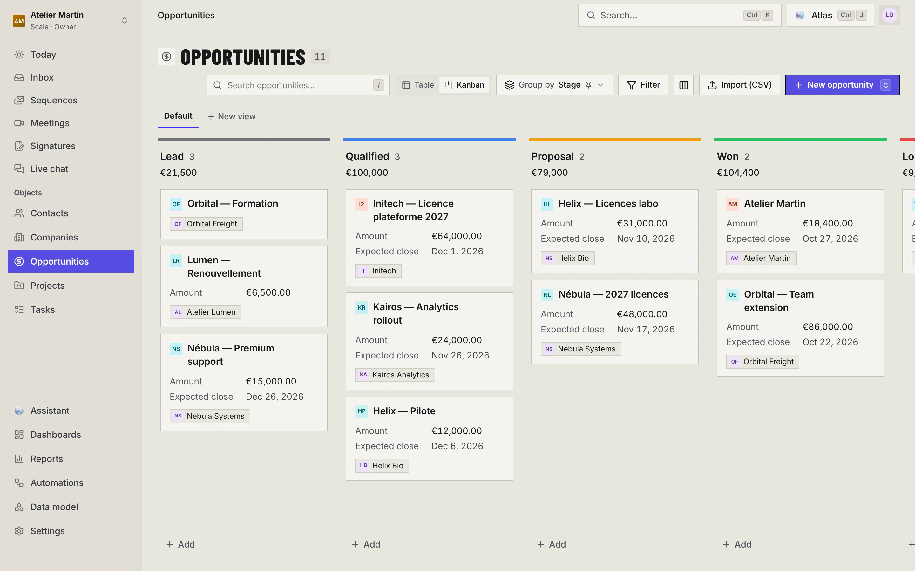Switch to Table view

click(x=418, y=85)
